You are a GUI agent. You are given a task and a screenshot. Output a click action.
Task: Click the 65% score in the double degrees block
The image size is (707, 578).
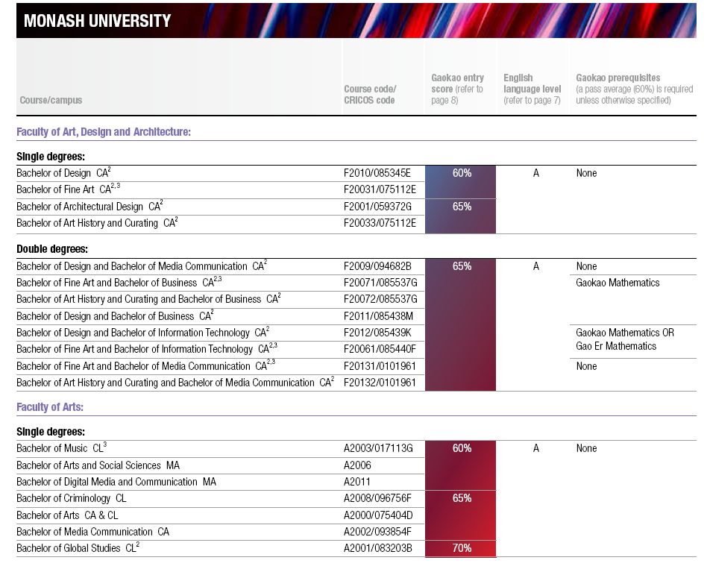(x=462, y=266)
